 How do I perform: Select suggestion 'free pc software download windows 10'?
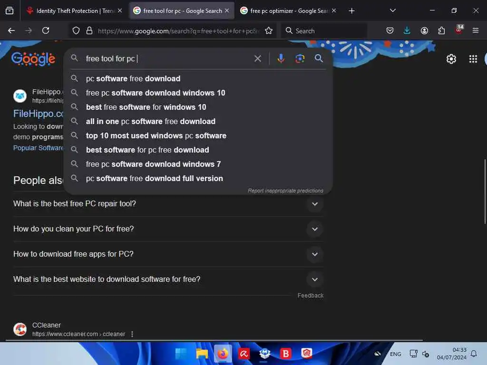198,93
